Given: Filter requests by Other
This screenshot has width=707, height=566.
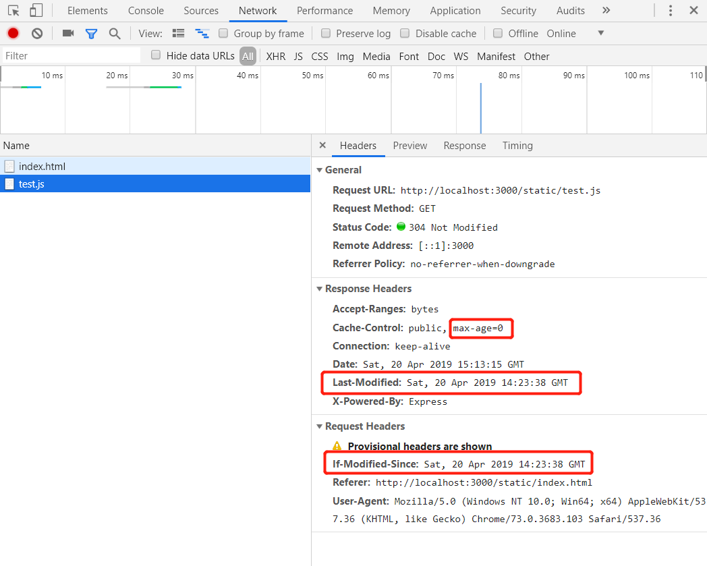Looking at the screenshot, I should point(536,57).
